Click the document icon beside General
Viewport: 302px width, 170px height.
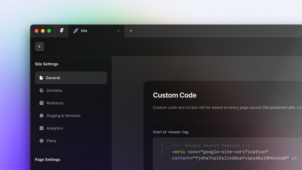pyautogui.click(x=41, y=78)
